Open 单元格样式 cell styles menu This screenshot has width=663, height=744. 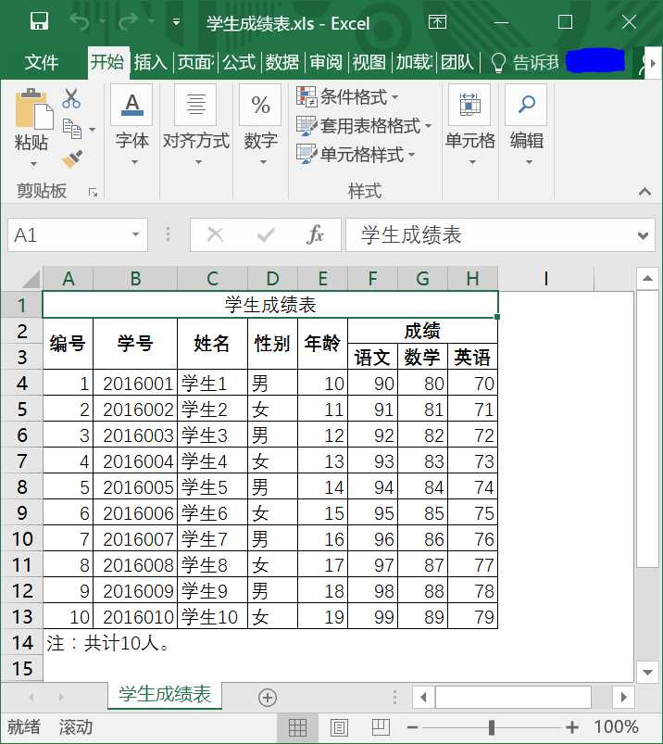pyautogui.click(x=356, y=155)
